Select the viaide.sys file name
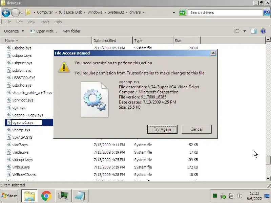The width and height of the screenshot is (271, 203). pos(20,152)
